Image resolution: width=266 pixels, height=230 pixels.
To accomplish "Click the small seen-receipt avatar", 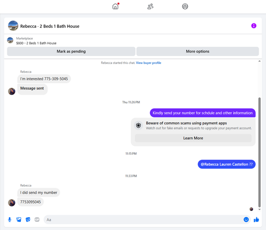I will pos(251,209).
